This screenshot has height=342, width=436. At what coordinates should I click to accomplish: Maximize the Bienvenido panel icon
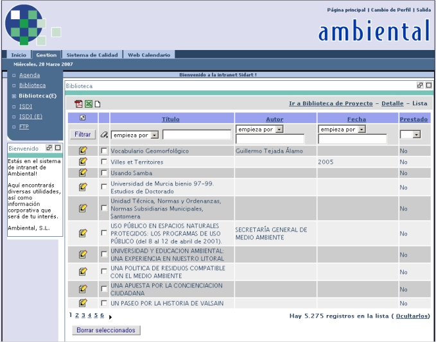58,148
